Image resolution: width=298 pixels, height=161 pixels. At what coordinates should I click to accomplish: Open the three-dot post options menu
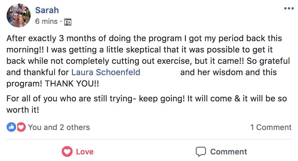[x=289, y=9]
